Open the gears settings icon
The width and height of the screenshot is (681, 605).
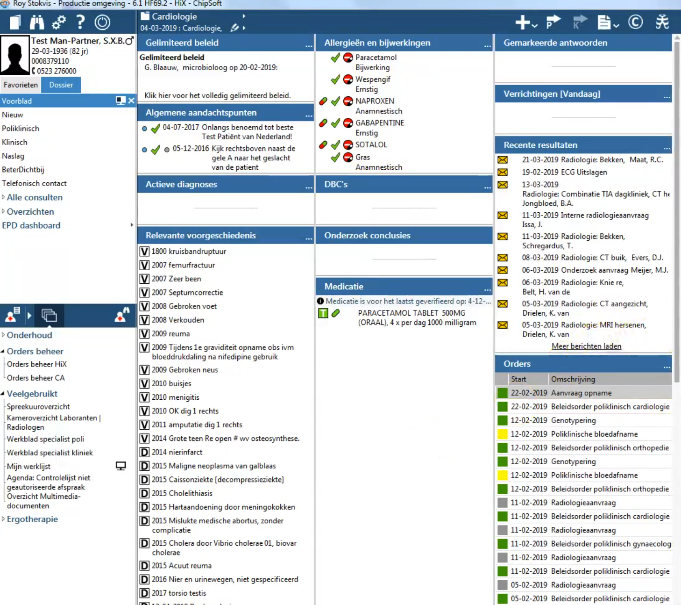[x=59, y=22]
